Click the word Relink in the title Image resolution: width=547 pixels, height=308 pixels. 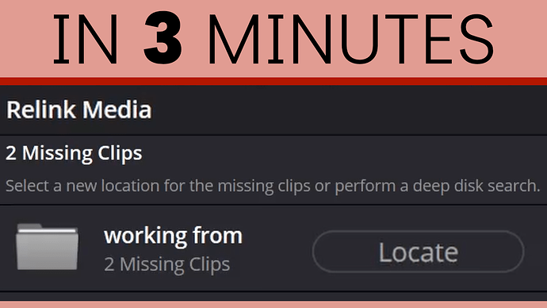click(x=40, y=110)
